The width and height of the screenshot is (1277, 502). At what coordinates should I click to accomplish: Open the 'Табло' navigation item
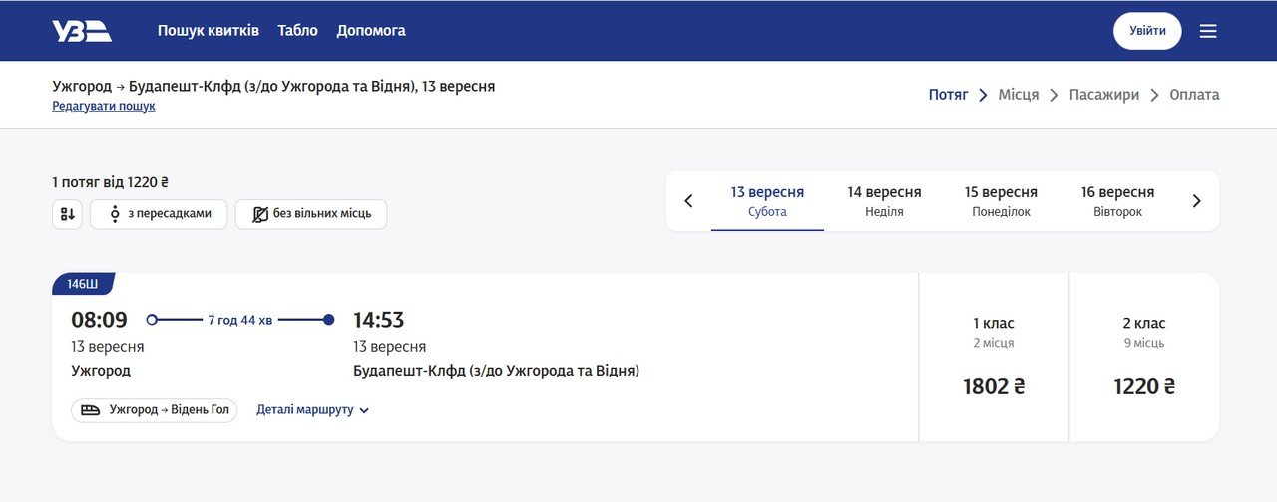(x=298, y=31)
